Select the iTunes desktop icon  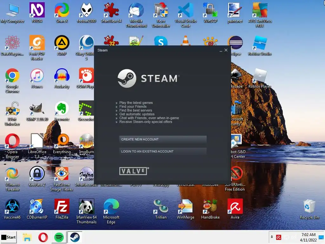pyautogui.click(x=37, y=78)
